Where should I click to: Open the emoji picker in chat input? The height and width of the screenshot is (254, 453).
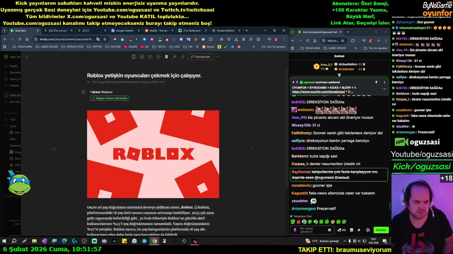coord(329,230)
